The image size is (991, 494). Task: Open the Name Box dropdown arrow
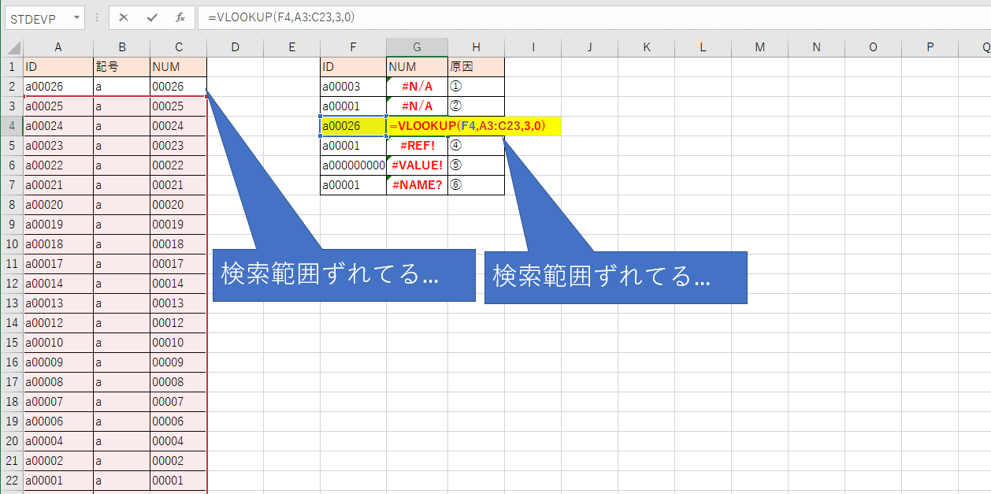click(x=76, y=17)
